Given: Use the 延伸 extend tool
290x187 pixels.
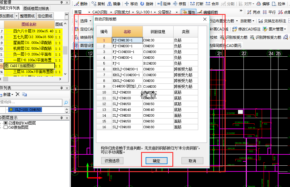Looking at the screenshot, I should pyautogui.click(x=164, y=4).
